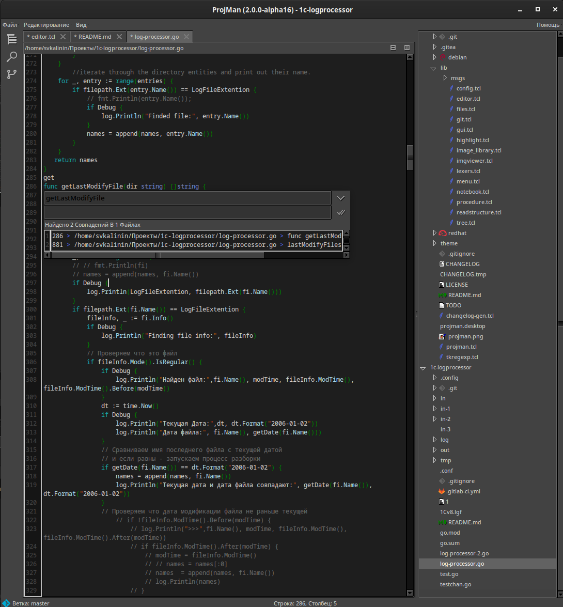
Task: Open projman.desktop in the file tree
Action: coord(462,326)
